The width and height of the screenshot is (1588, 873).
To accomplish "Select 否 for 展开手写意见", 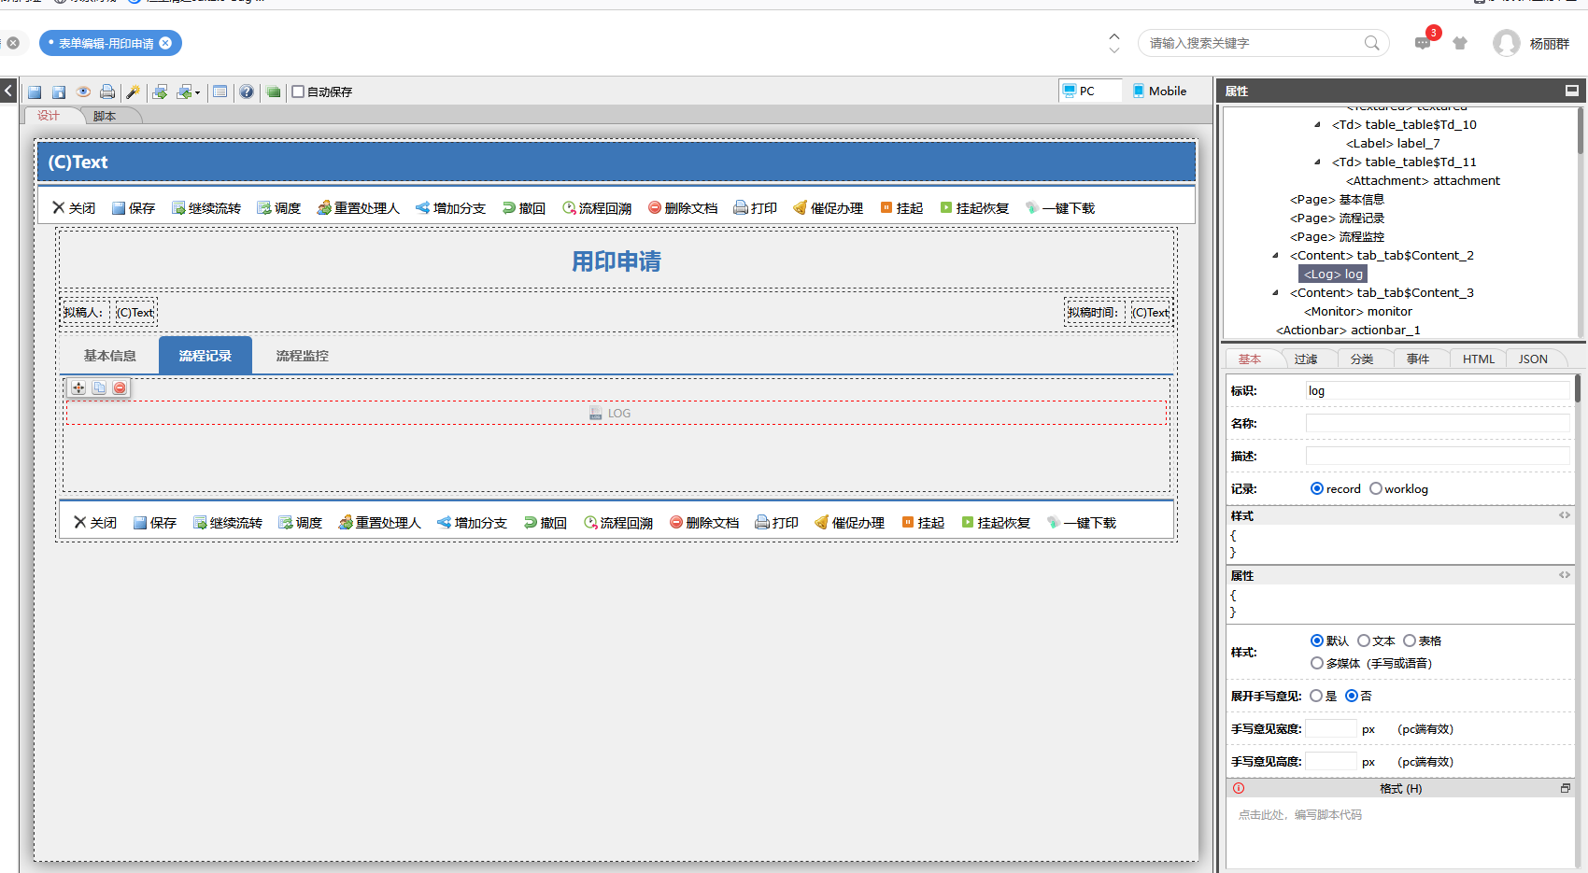I will pyautogui.click(x=1352, y=696).
